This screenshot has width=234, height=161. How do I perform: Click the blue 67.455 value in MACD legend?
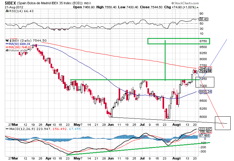pyautogui.click(x=75, y=129)
